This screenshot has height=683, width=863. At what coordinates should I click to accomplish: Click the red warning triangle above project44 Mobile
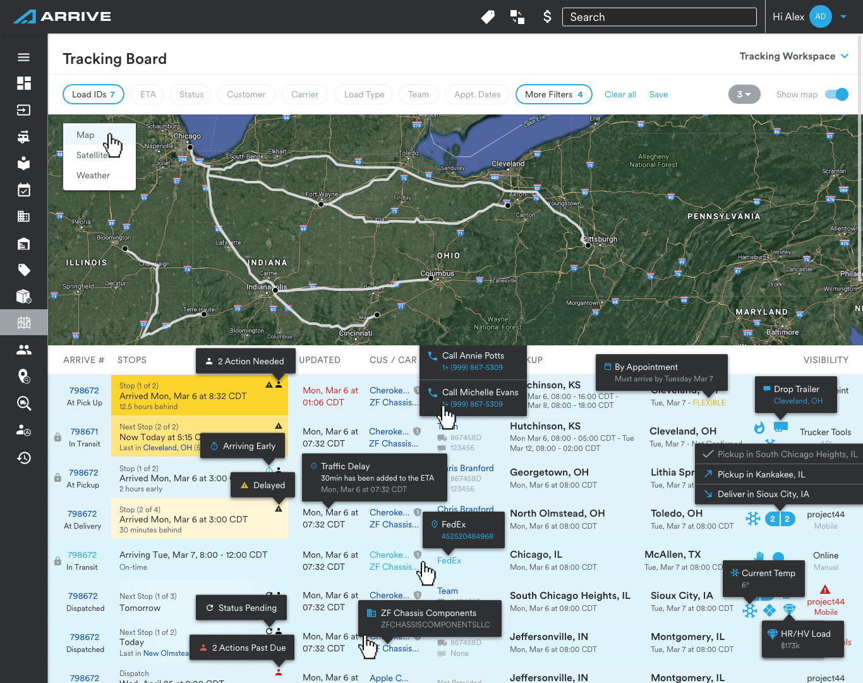pos(825,589)
